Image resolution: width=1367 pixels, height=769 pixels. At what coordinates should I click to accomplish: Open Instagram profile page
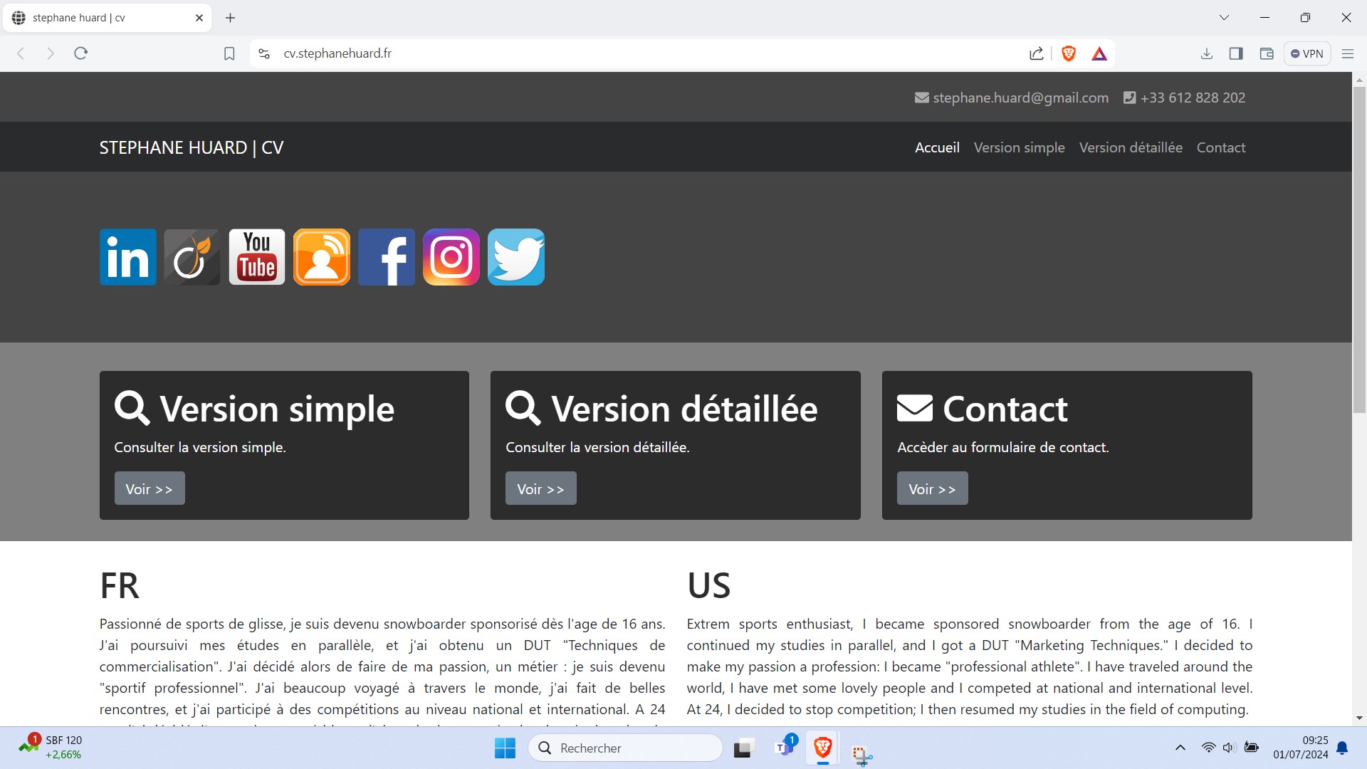pyautogui.click(x=451, y=256)
